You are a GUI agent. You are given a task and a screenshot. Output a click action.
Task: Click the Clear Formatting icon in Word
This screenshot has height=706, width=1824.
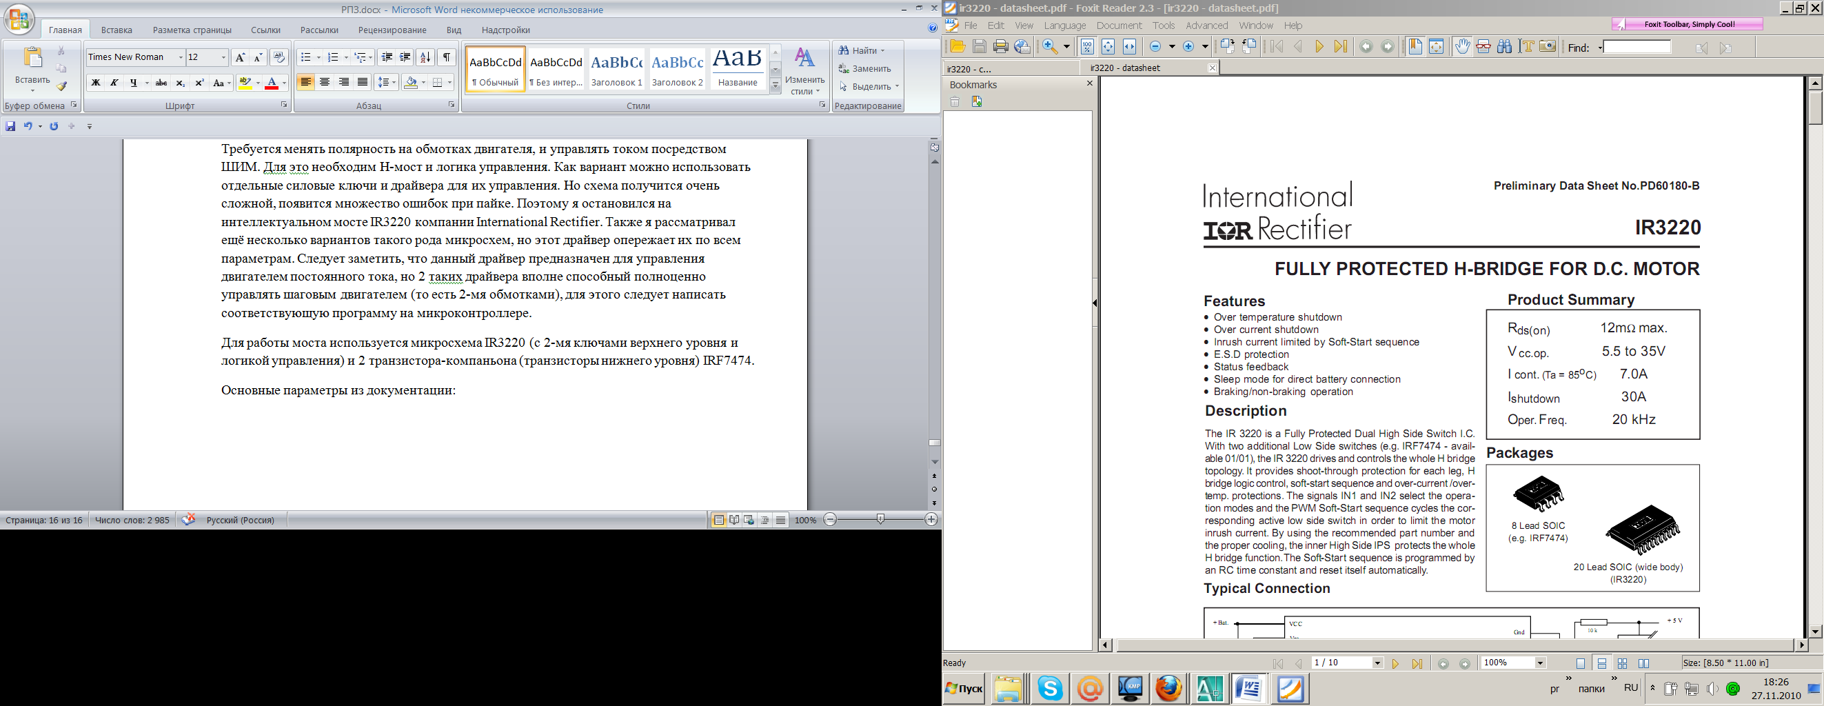[x=279, y=57]
